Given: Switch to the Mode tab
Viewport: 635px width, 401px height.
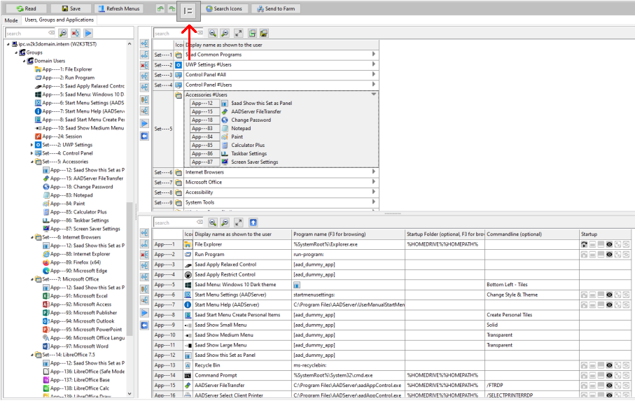Looking at the screenshot, I should click(11, 20).
